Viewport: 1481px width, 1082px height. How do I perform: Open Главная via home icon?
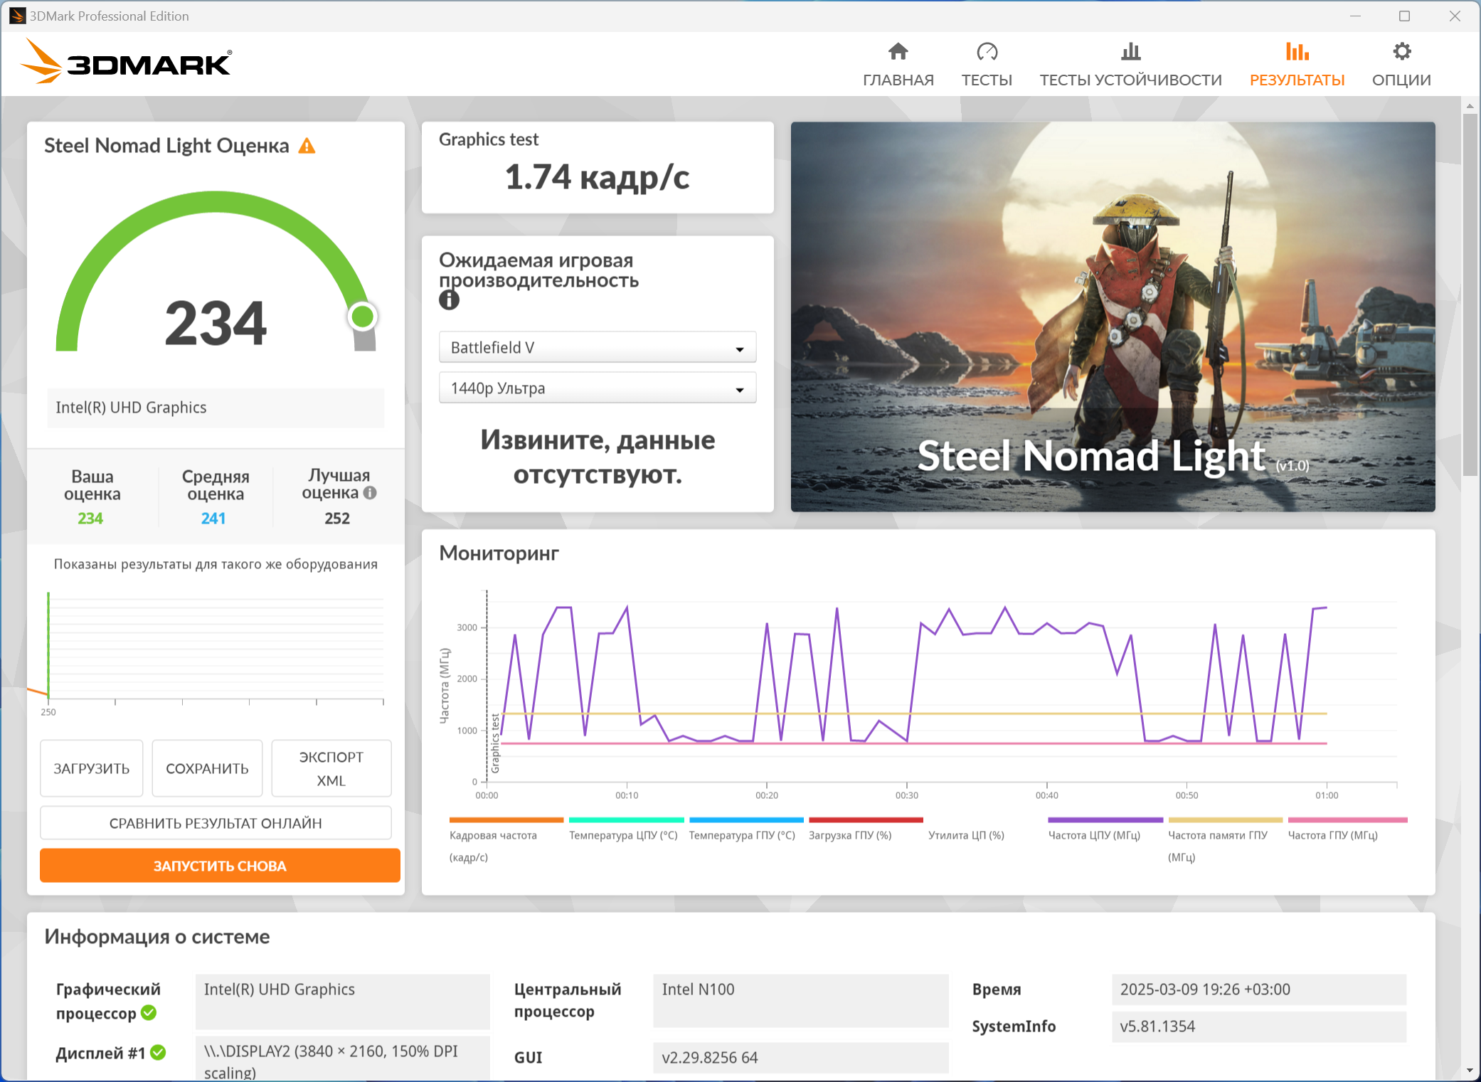point(898,52)
